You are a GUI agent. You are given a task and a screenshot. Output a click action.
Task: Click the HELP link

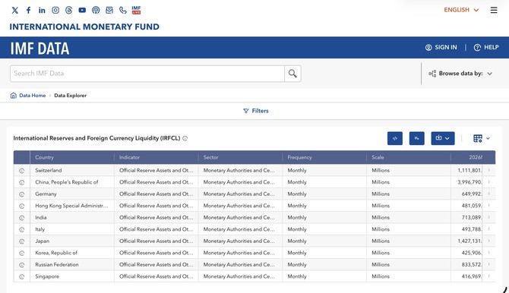(x=486, y=47)
